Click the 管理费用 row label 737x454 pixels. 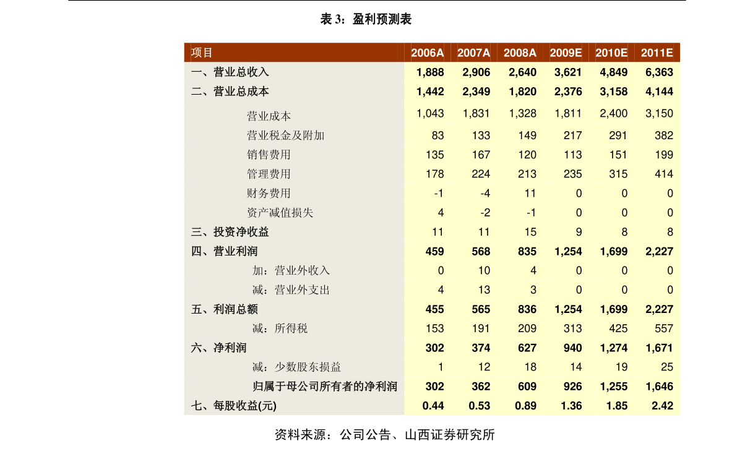269,174
